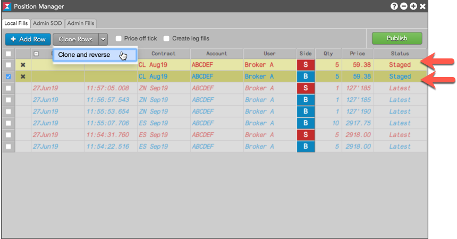Switch to the Admin Fills tab
The height and width of the screenshot is (239, 457).
[x=81, y=23]
